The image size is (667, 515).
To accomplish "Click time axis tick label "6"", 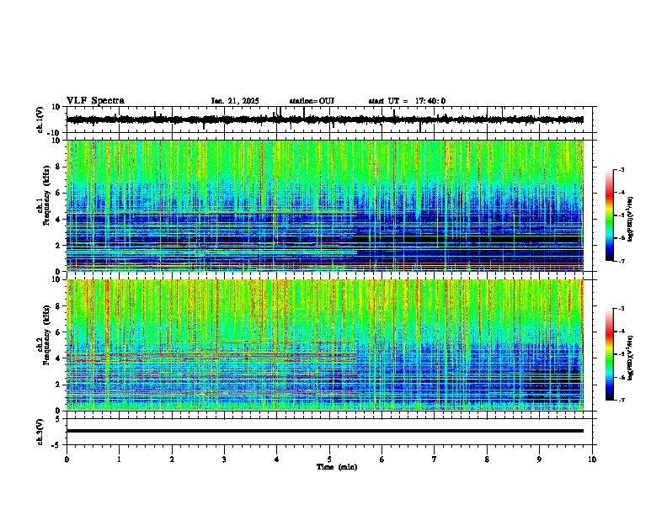I will click(x=382, y=459).
